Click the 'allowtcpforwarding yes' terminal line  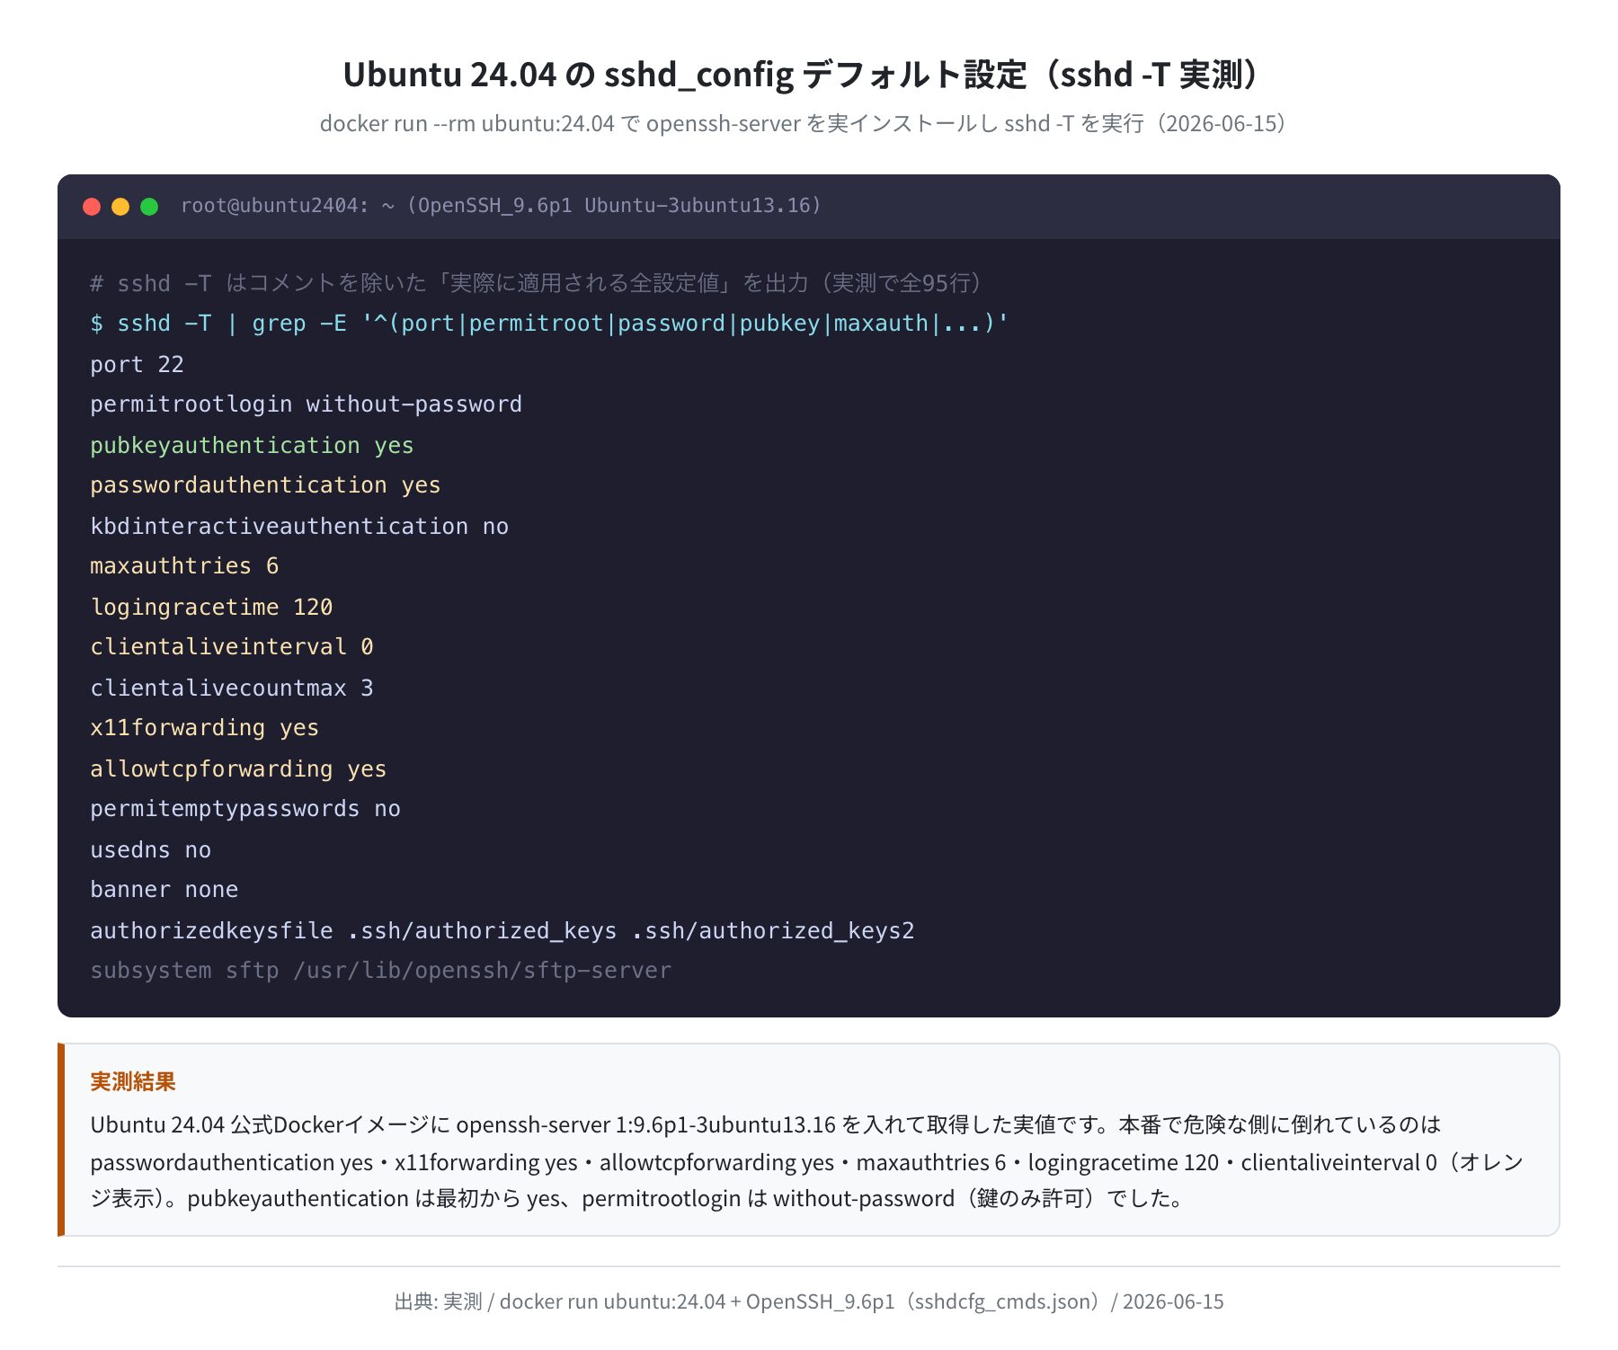tap(238, 768)
